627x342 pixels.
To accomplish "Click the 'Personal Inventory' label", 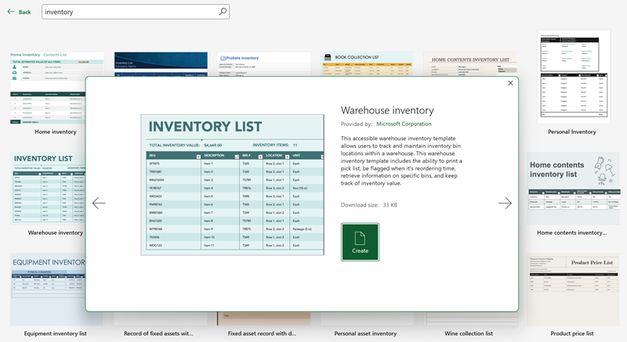I will [572, 131].
